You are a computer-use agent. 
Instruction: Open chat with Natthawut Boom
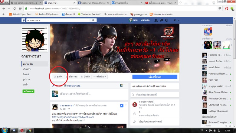[x=215, y=74]
